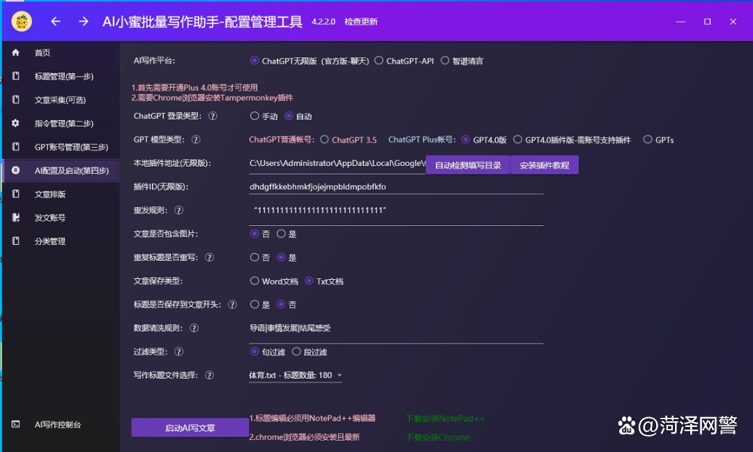Open 首页 in the sidebar
Screen dimensions: 753x452
tap(61, 52)
